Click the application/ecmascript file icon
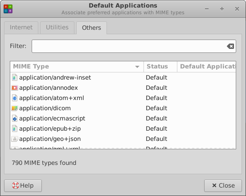This screenshot has height=196, width=246. tap(15, 118)
